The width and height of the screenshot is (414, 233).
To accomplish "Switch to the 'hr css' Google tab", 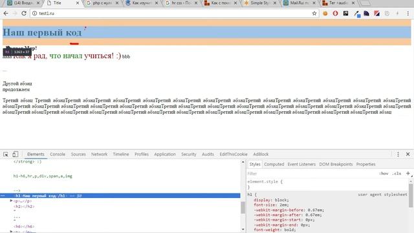I will (181, 3).
